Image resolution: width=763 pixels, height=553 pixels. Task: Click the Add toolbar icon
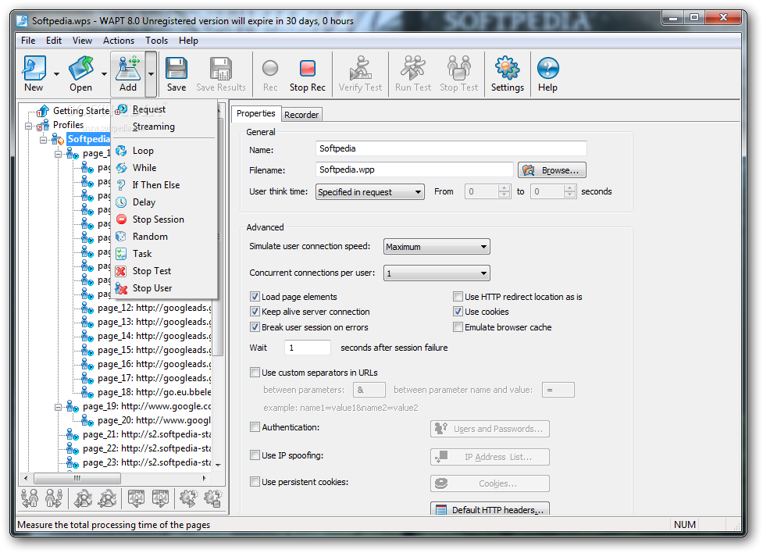coord(128,74)
